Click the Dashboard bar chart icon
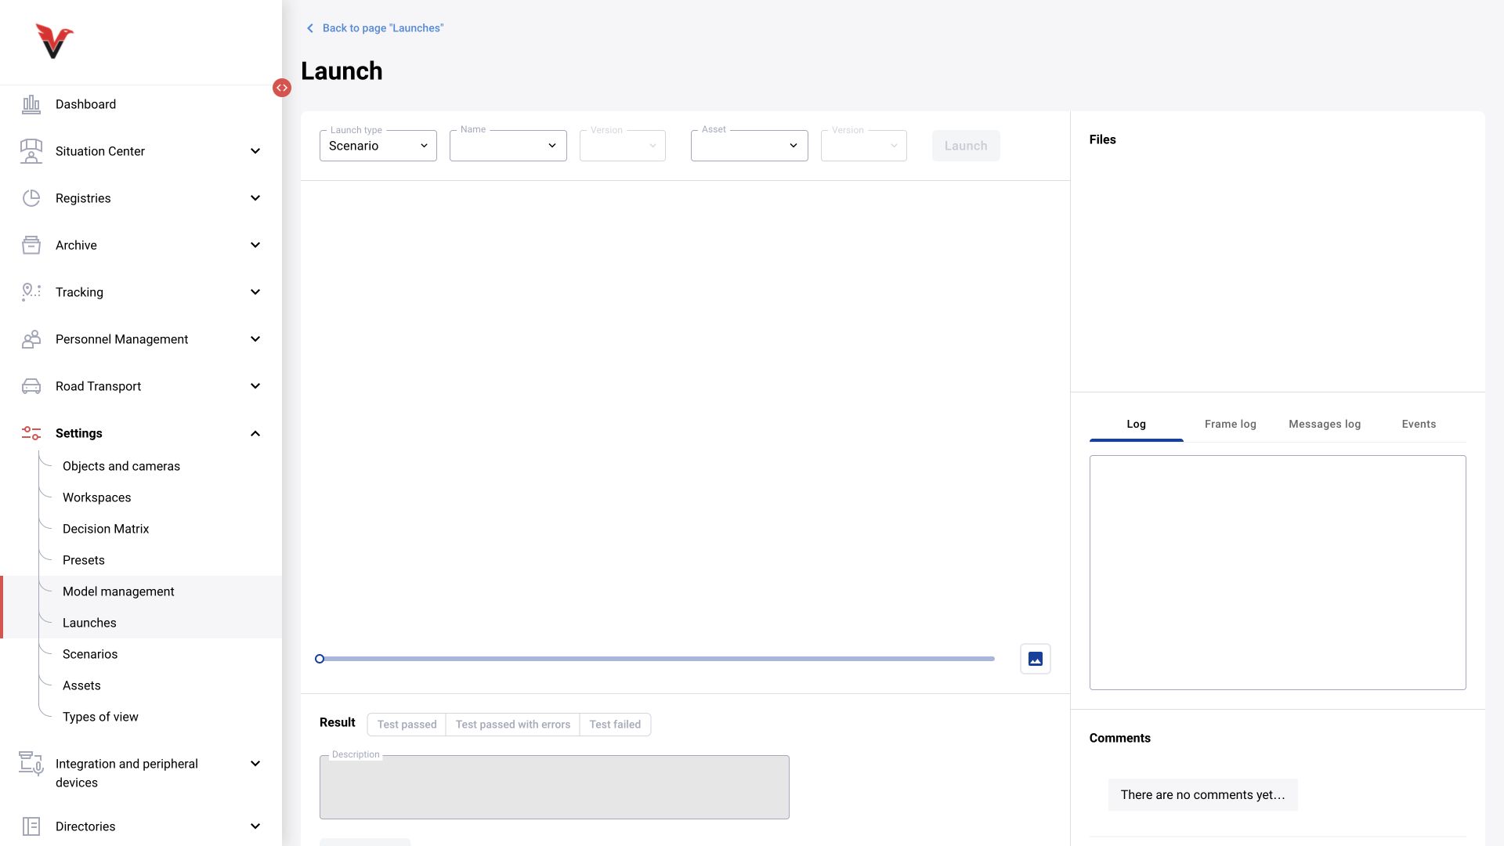 pos(31,104)
